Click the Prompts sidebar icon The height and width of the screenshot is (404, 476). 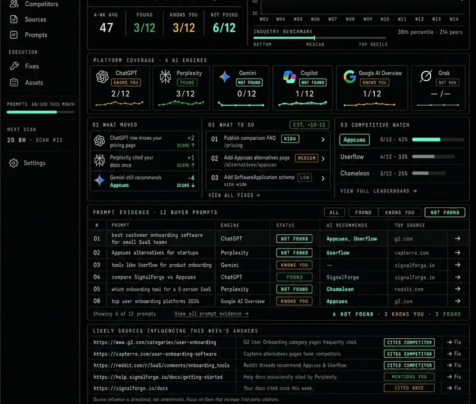14,35
